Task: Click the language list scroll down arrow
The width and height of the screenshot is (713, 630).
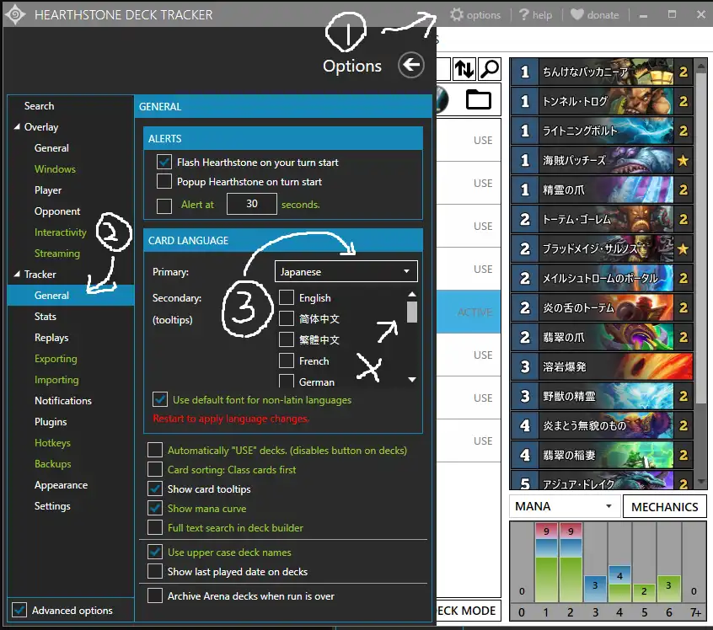Action: click(x=412, y=380)
